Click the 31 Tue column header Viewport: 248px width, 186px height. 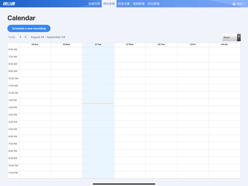coord(98,44)
